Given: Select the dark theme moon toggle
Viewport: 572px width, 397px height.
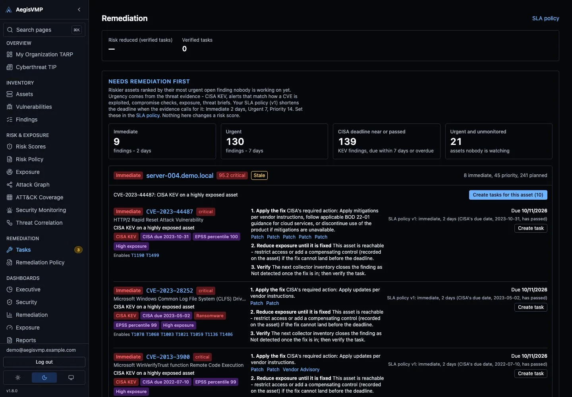Looking at the screenshot, I should 44,378.
